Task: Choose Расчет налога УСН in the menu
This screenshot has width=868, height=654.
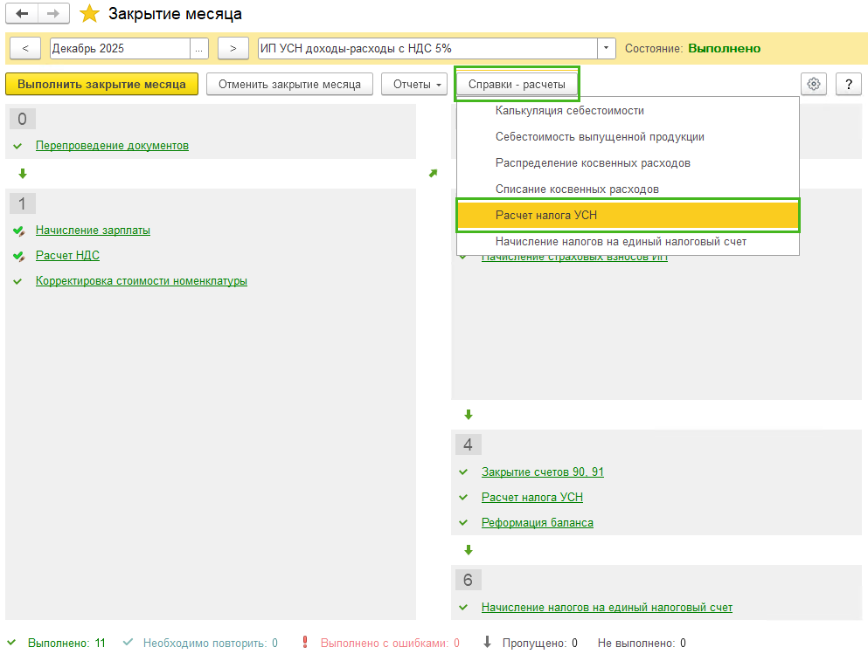Action: click(x=628, y=215)
